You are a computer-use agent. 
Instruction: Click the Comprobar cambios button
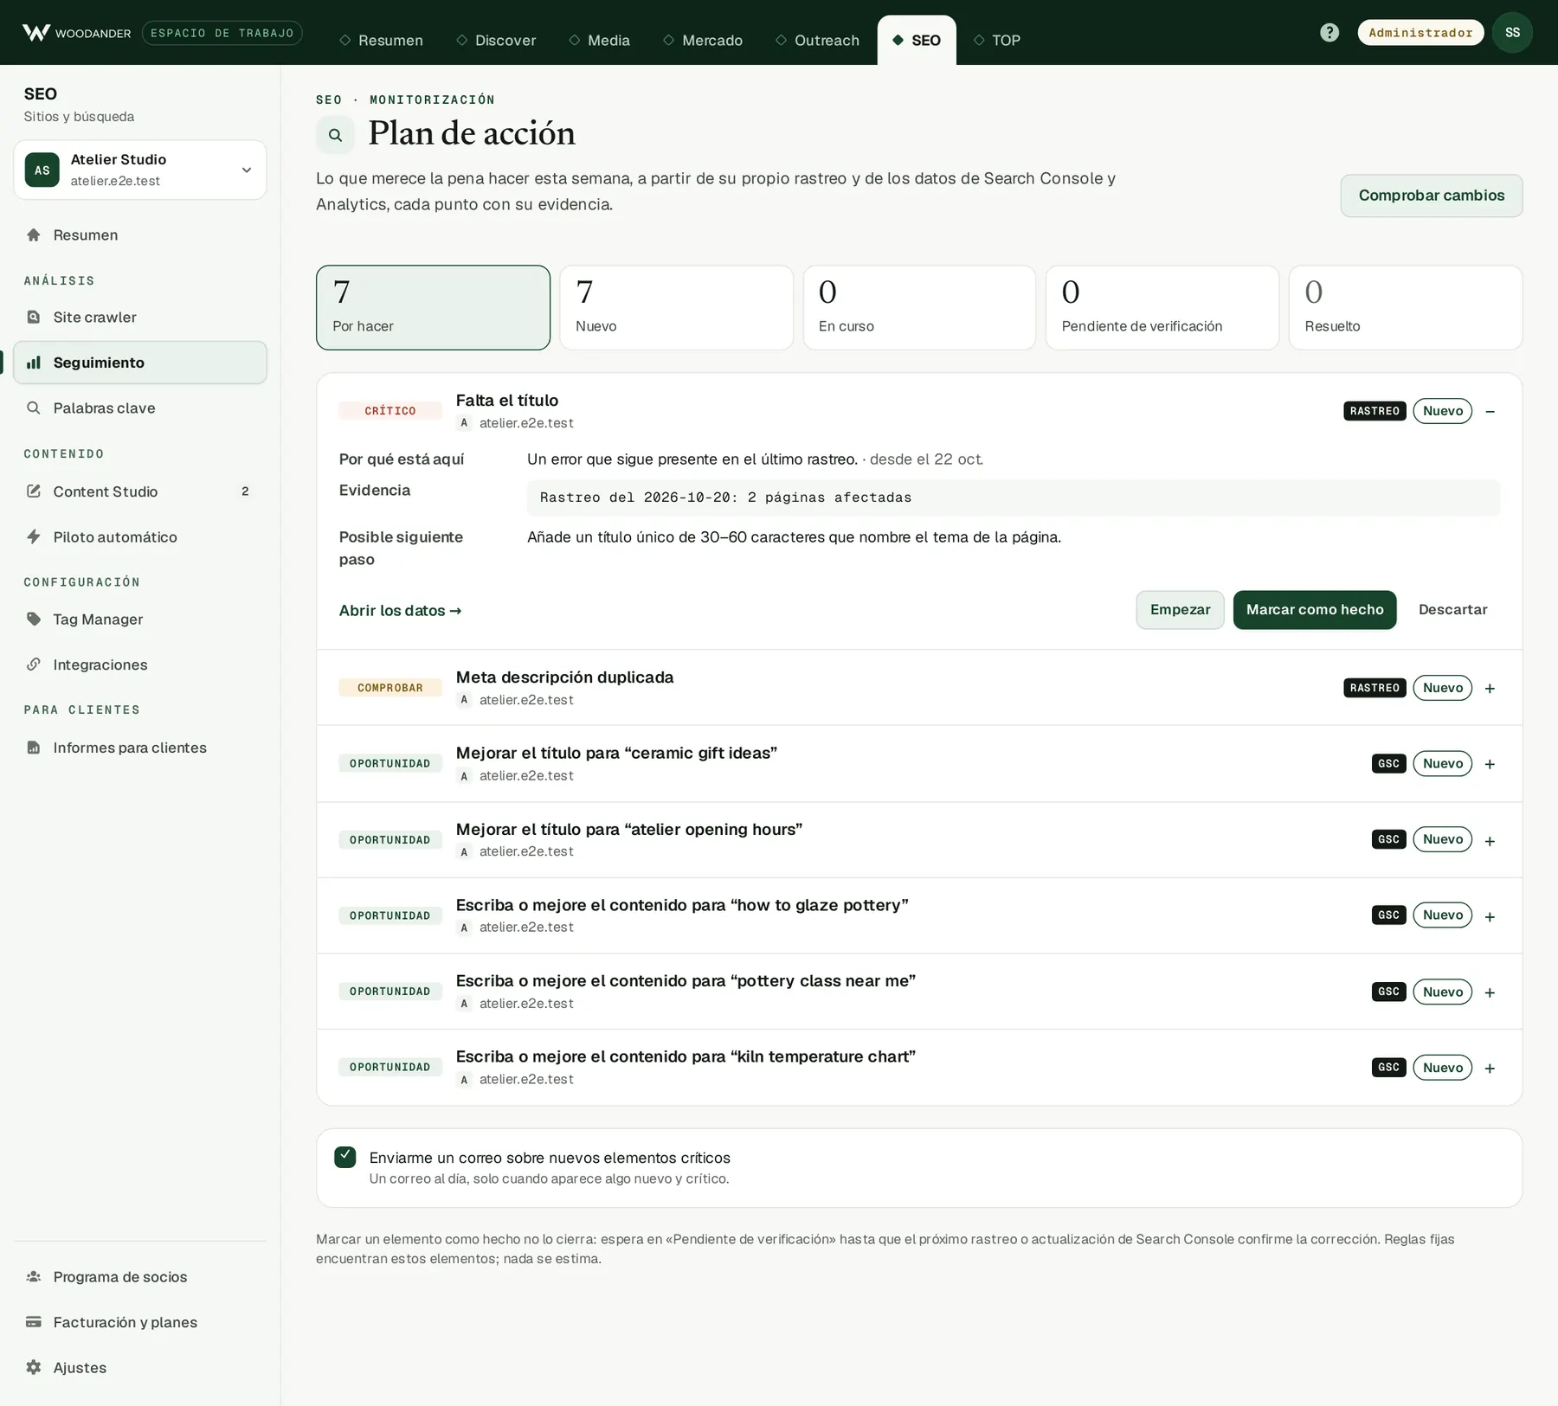1431,196
